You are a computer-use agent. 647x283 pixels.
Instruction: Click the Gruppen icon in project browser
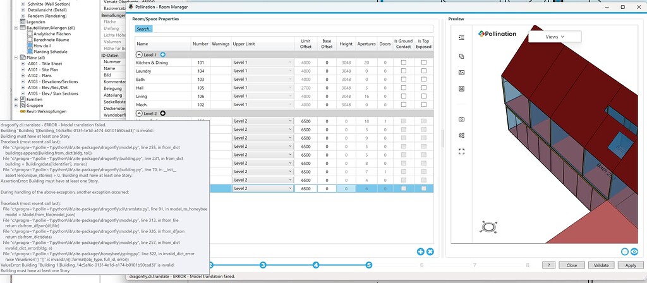click(23, 105)
